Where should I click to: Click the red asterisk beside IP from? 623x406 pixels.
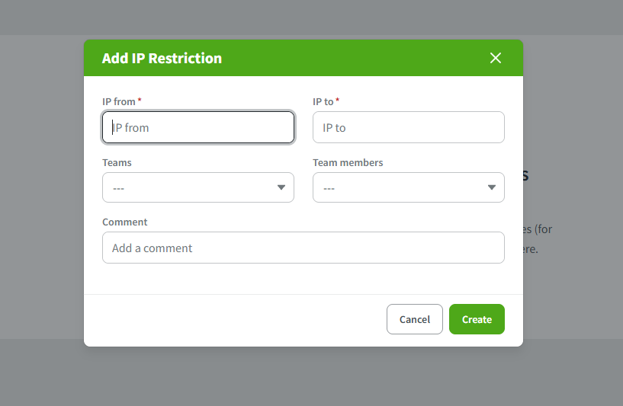140,100
